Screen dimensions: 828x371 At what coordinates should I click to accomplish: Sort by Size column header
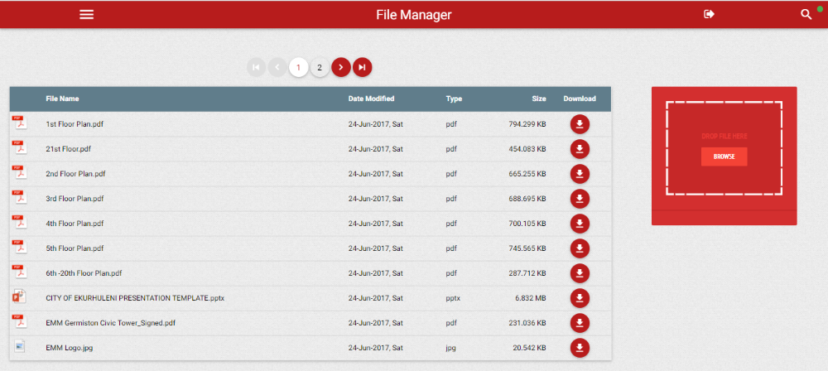pos(539,99)
